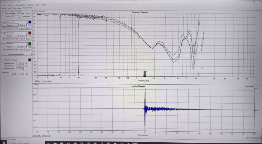Open Options for measurement B
The height and width of the screenshot is (144, 262).
coord(22,36)
